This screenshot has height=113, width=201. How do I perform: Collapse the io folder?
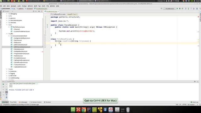tap(7, 25)
